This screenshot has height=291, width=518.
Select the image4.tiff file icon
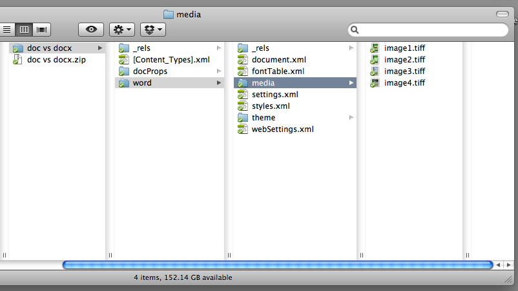click(x=375, y=83)
